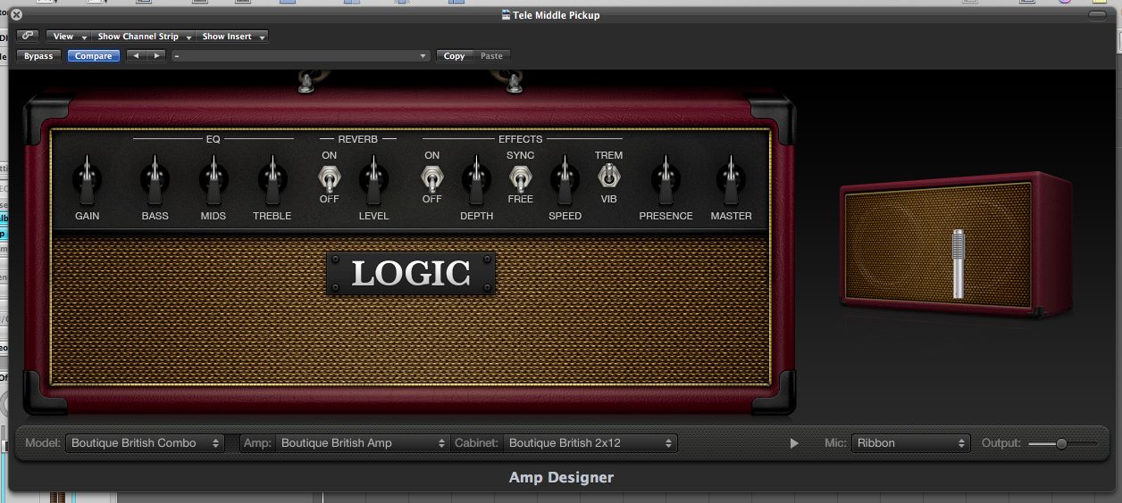Open the Show Channel Strip menu

(x=144, y=37)
